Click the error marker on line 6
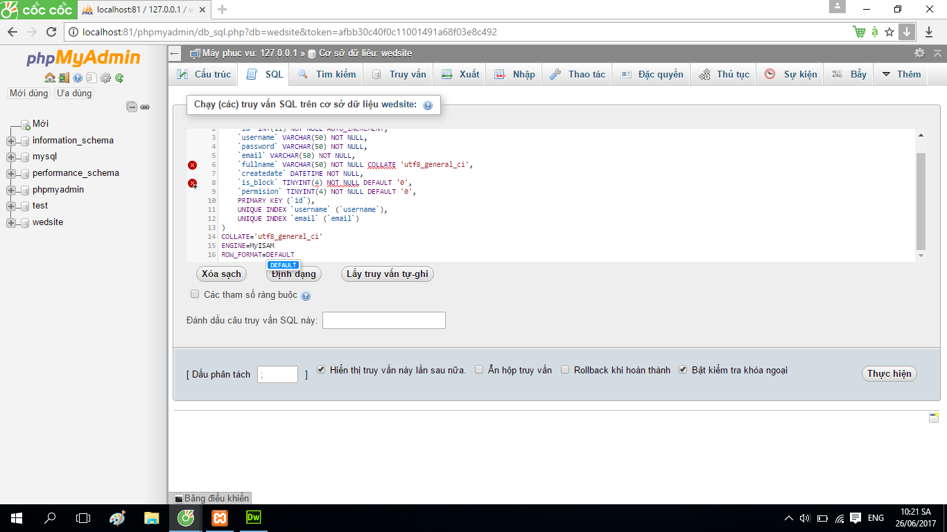This screenshot has height=532, width=947. (x=193, y=165)
